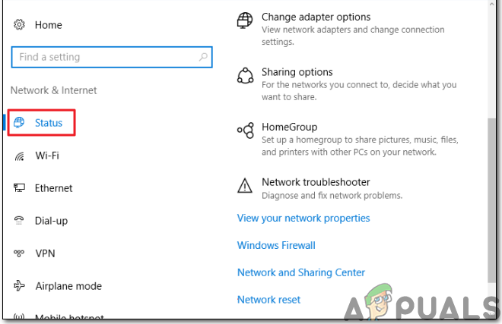The height and width of the screenshot is (324, 502).
Task: Click the Network troubleshooter warning icon
Action: [245, 186]
